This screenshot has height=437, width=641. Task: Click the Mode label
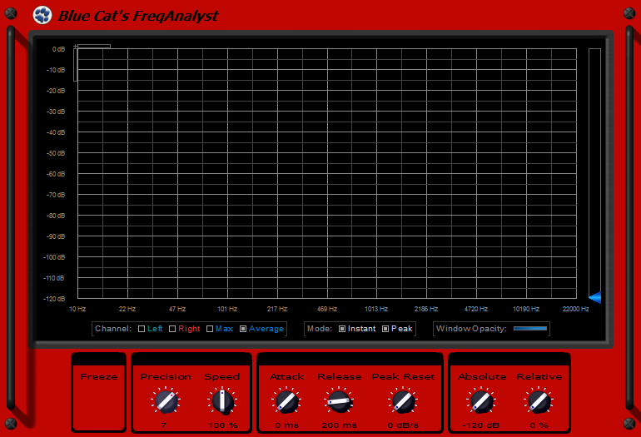coord(320,329)
